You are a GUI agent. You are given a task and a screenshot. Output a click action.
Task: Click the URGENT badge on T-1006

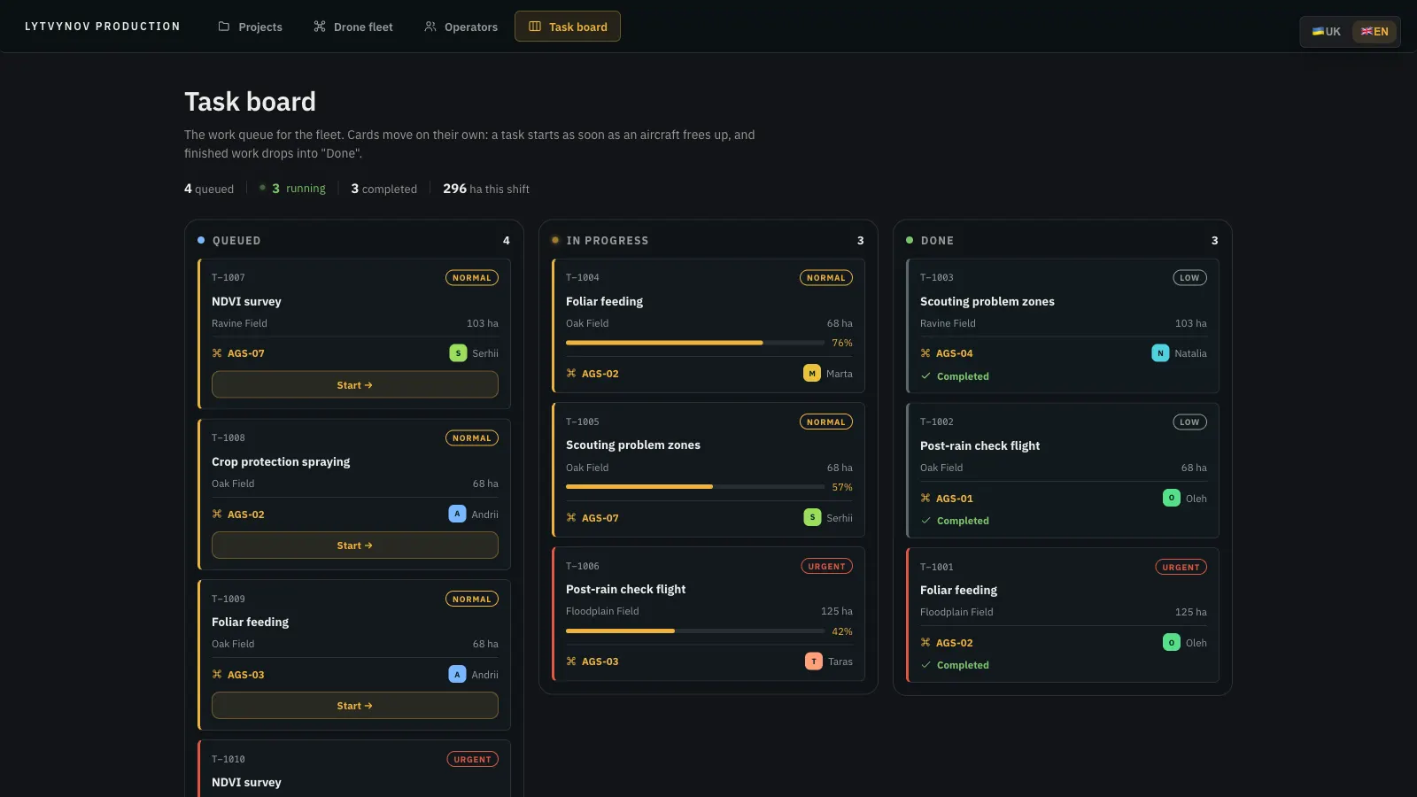[827, 567]
